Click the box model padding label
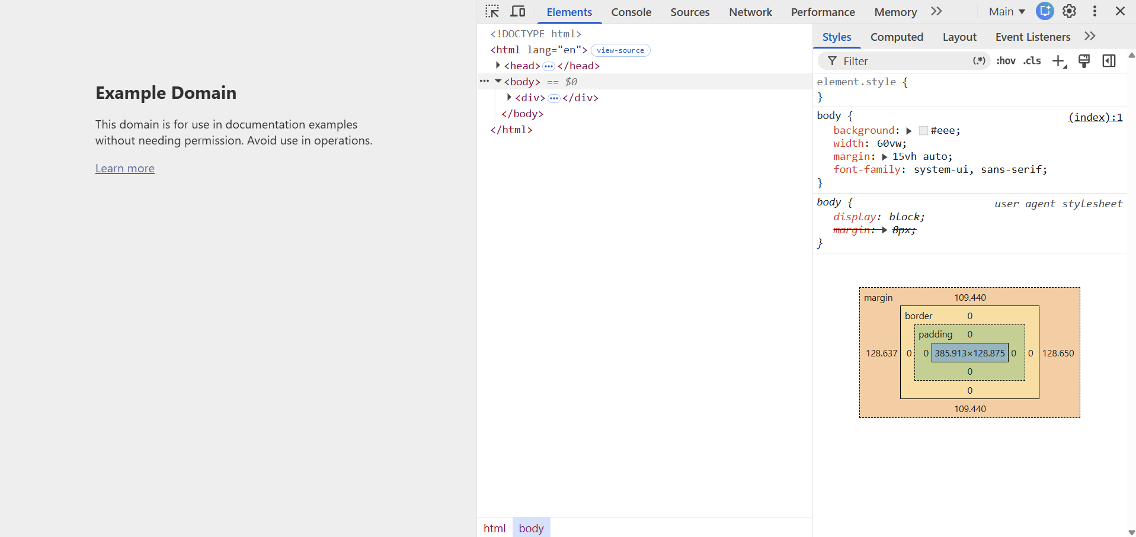The height and width of the screenshot is (537, 1136). 935,334
